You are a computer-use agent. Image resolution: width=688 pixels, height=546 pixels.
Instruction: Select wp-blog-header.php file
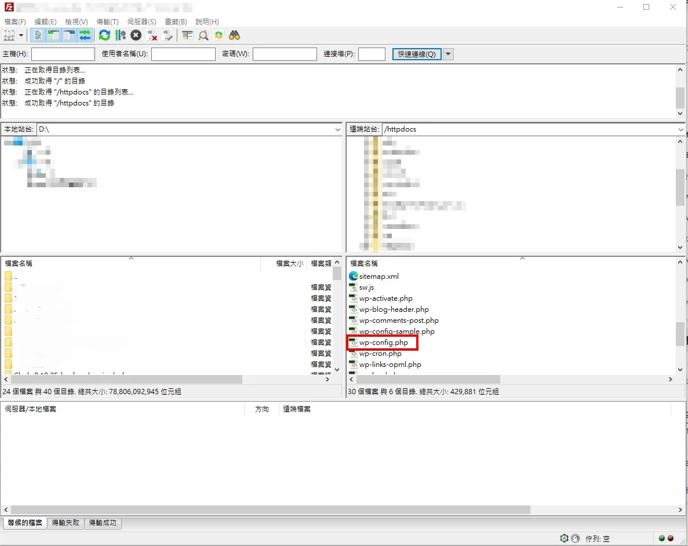(x=394, y=310)
